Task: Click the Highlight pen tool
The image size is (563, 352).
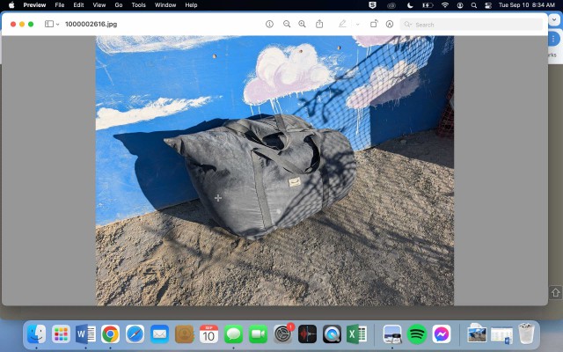Action: coord(342,24)
